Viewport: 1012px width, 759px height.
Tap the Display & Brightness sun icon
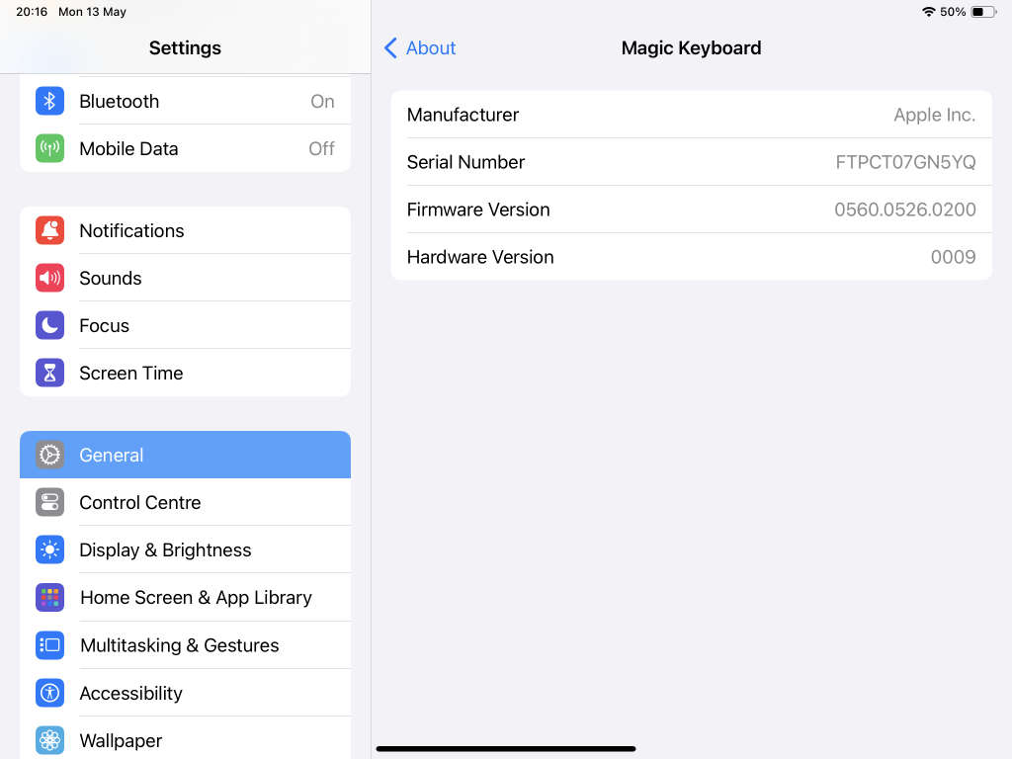pos(49,549)
